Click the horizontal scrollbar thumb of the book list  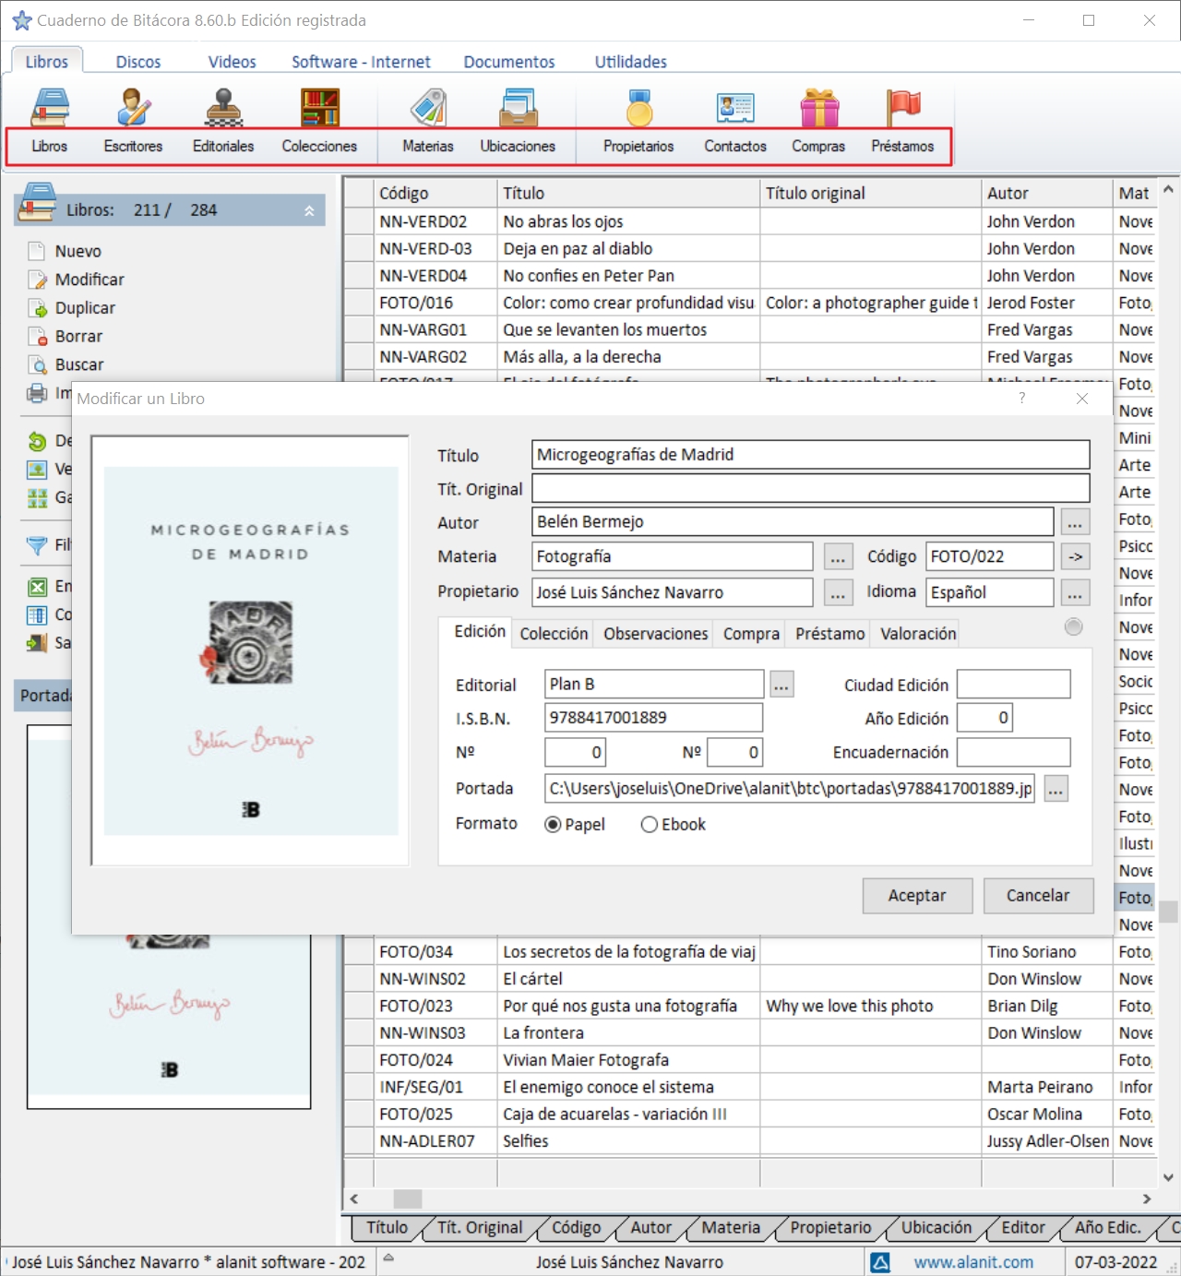coord(408,1198)
